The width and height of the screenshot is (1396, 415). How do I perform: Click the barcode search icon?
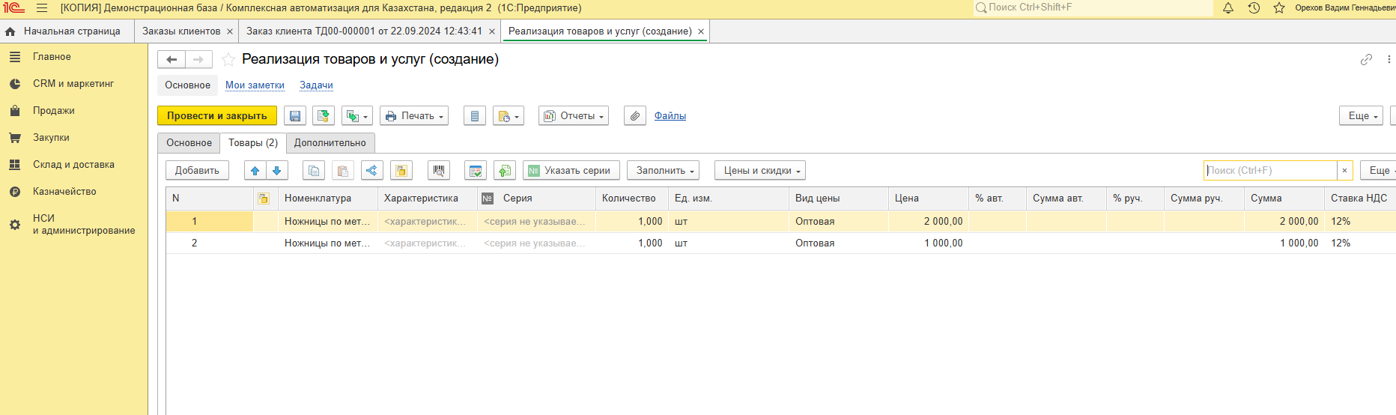click(x=439, y=171)
